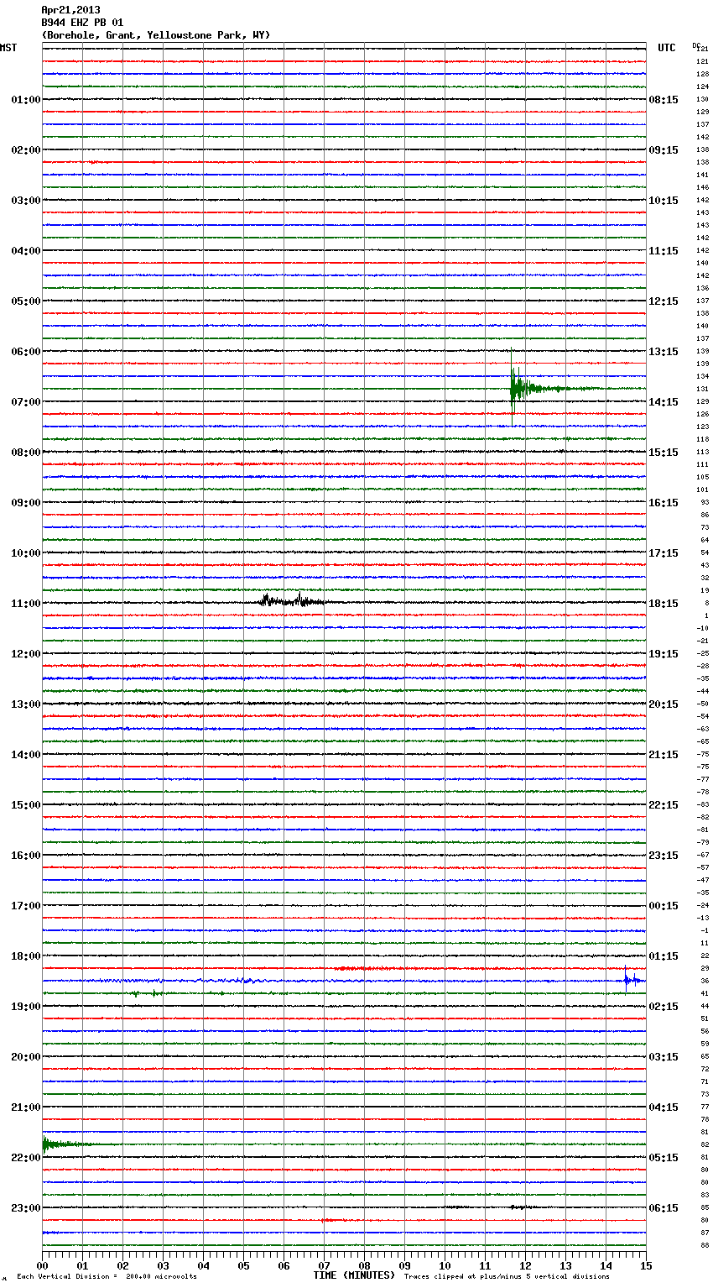This screenshot has height=1288, width=713.
Task: Click the "20:15" UTC time label
Action: tap(664, 704)
